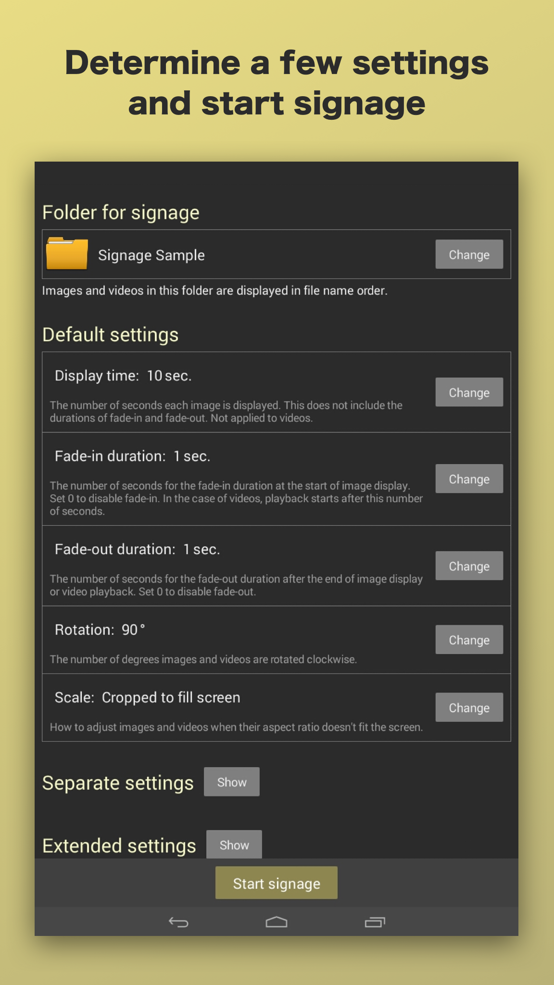
Task: Click the yellow Signage Sample folder icon
Action: 67,253
